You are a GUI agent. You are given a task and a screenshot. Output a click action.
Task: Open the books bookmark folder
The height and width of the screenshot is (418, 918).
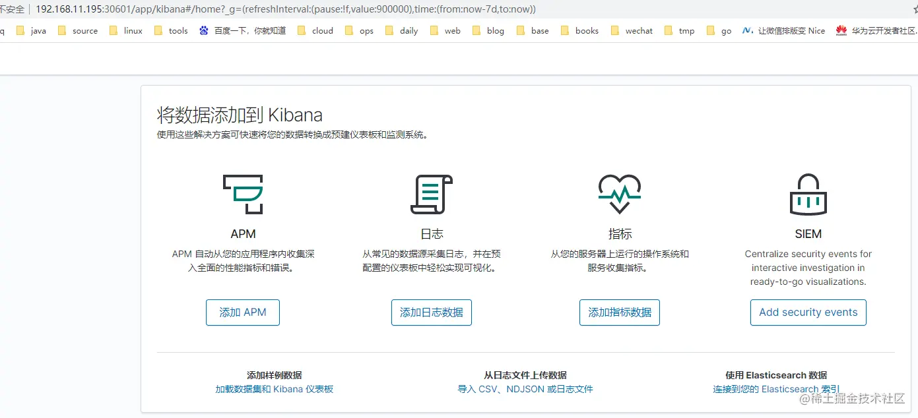(x=579, y=30)
